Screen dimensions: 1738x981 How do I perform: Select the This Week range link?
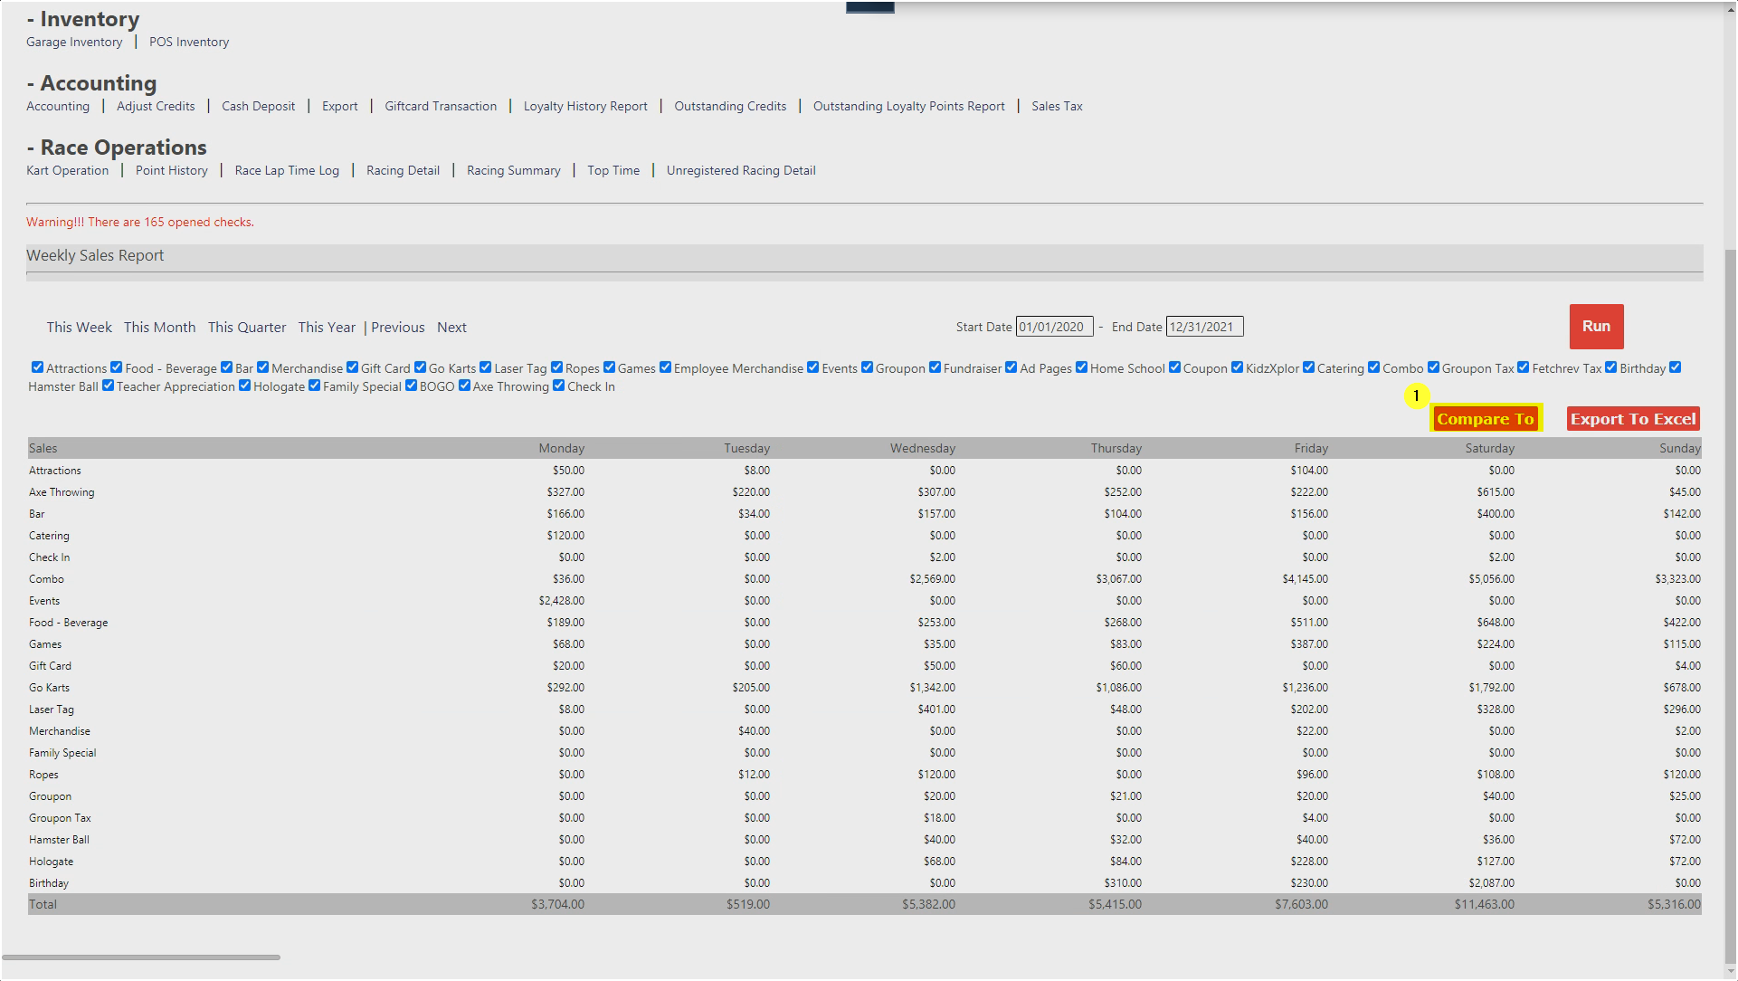click(80, 328)
